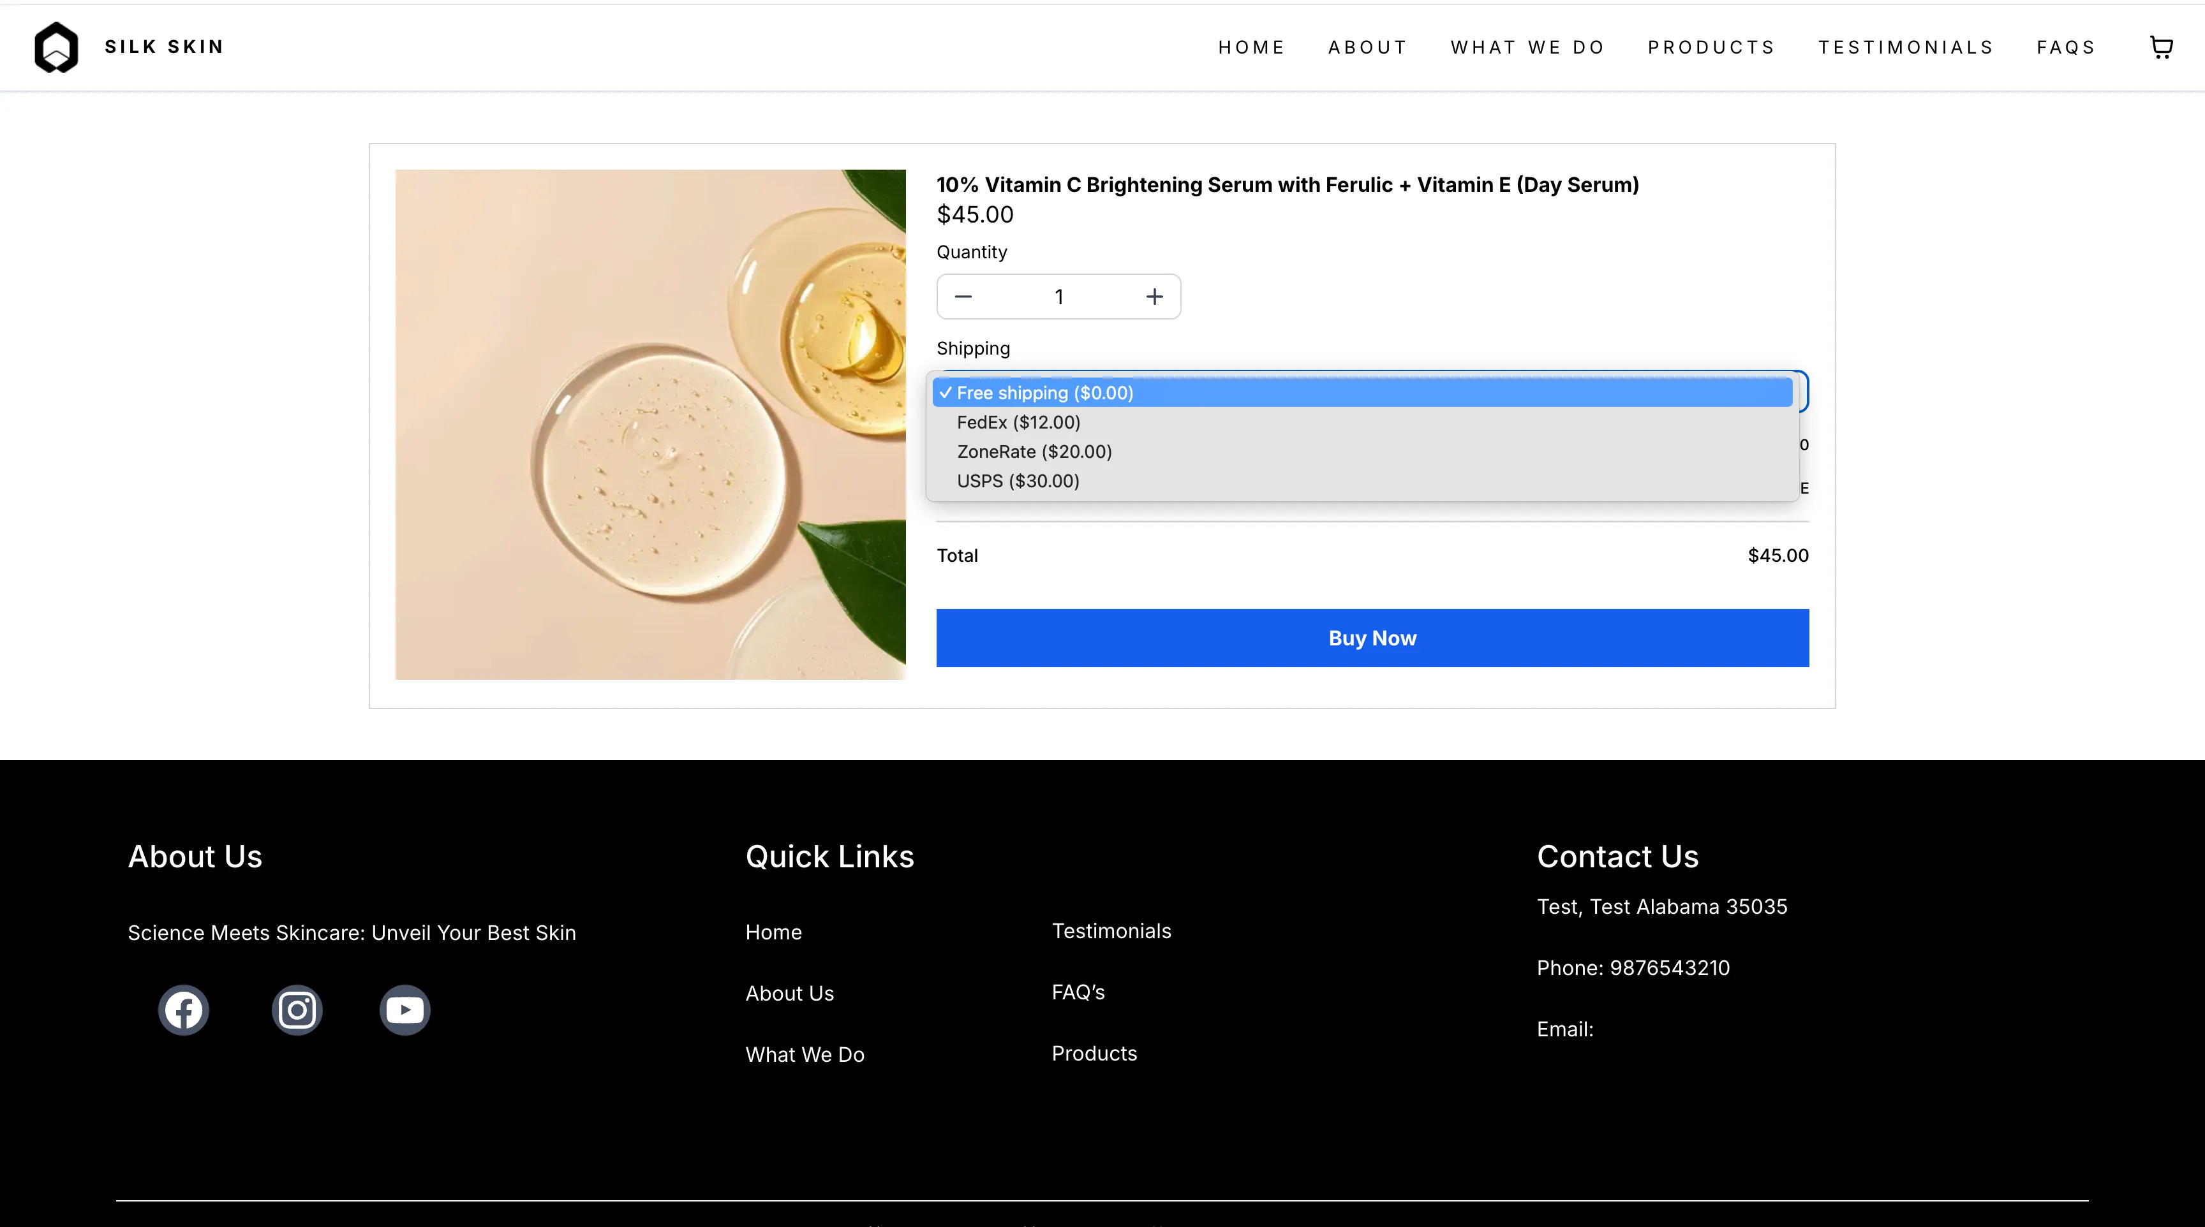Select Free shipping ($0.00) option
Viewport: 2205px width, 1227px height.
click(x=1045, y=393)
